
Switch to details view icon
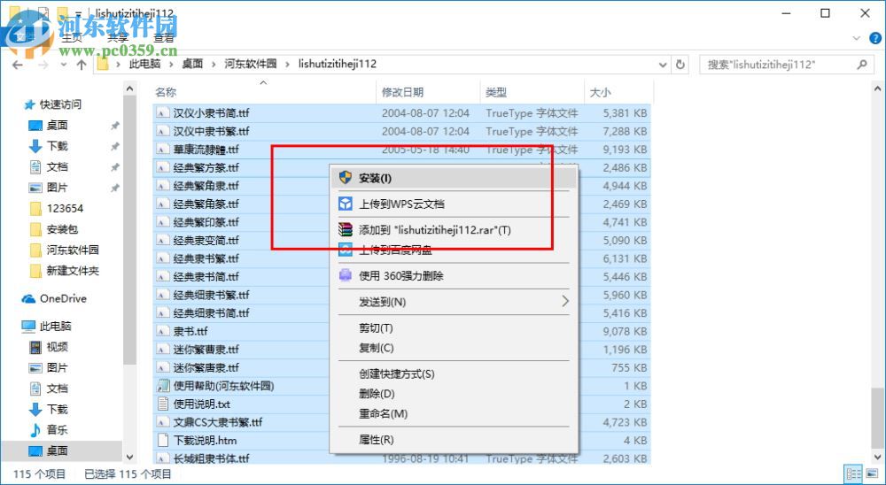853,473
